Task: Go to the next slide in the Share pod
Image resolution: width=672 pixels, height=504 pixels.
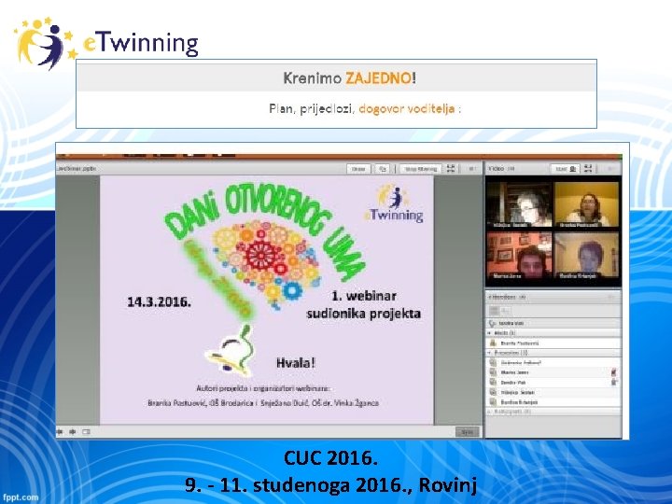Action: tap(73, 431)
